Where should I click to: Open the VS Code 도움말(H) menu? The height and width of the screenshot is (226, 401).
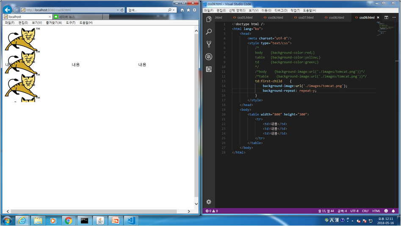(x=310, y=10)
